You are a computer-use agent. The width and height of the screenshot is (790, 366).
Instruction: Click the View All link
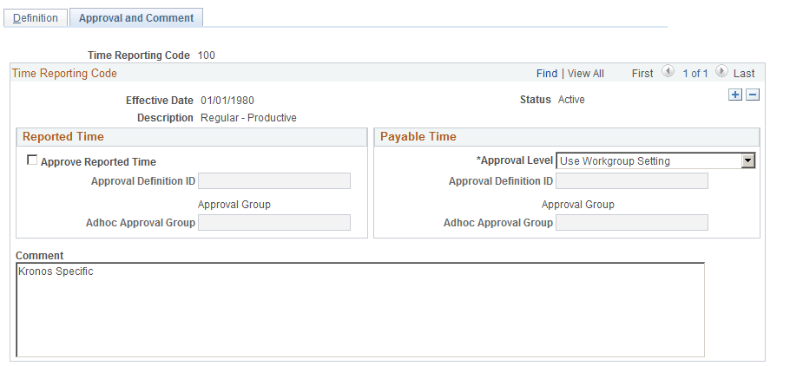point(585,74)
